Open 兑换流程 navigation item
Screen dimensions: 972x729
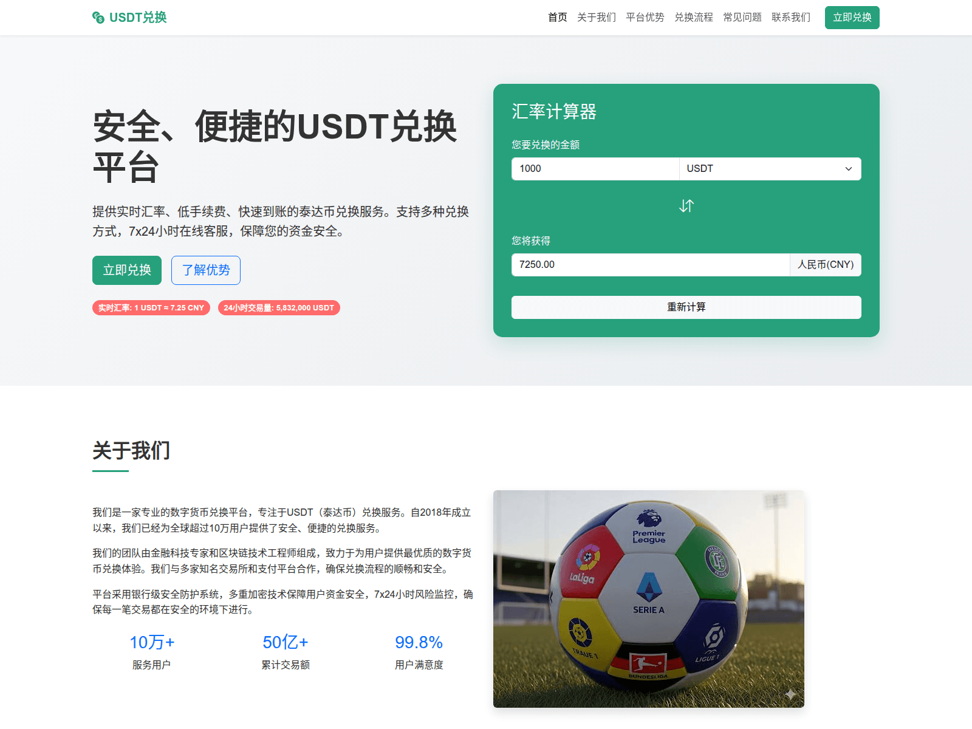coord(693,18)
